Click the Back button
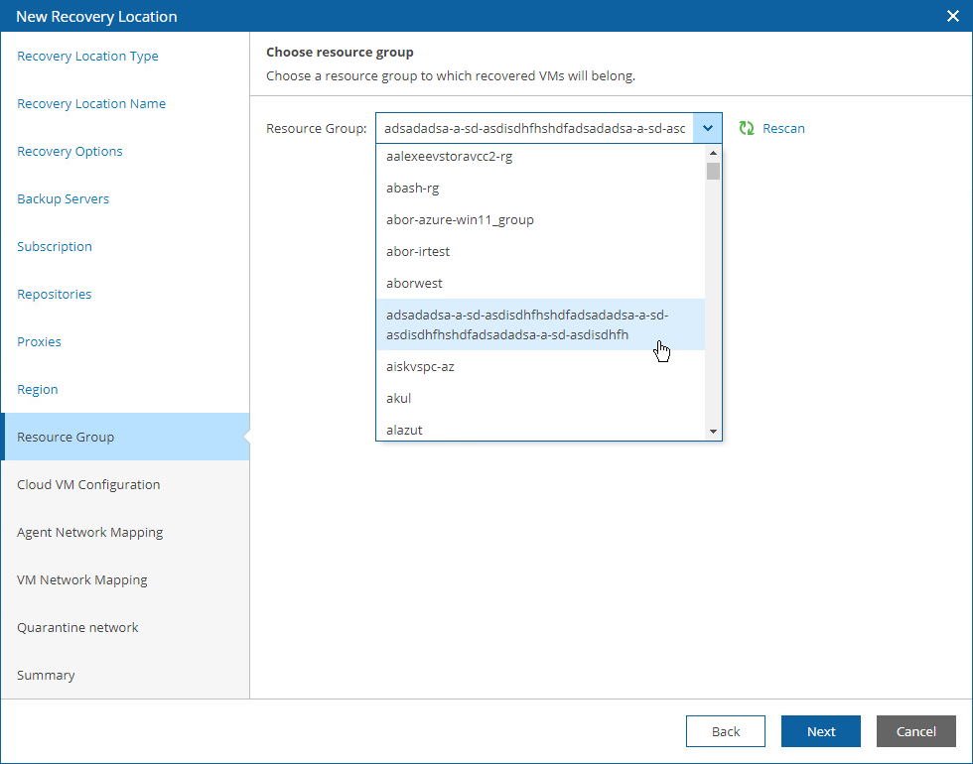 coord(725,731)
